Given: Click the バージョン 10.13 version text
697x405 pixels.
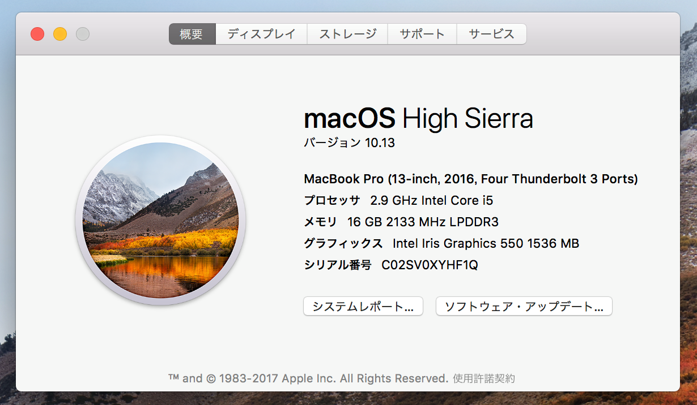Looking at the screenshot, I should click(x=350, y=143).
